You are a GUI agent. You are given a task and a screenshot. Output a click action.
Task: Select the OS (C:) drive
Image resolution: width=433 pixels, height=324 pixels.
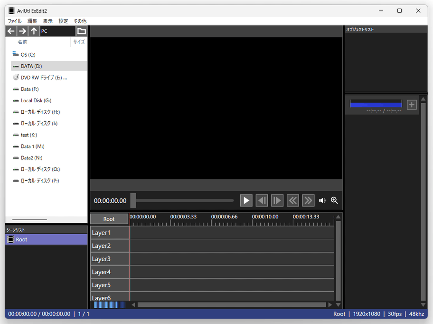[49, 55]
